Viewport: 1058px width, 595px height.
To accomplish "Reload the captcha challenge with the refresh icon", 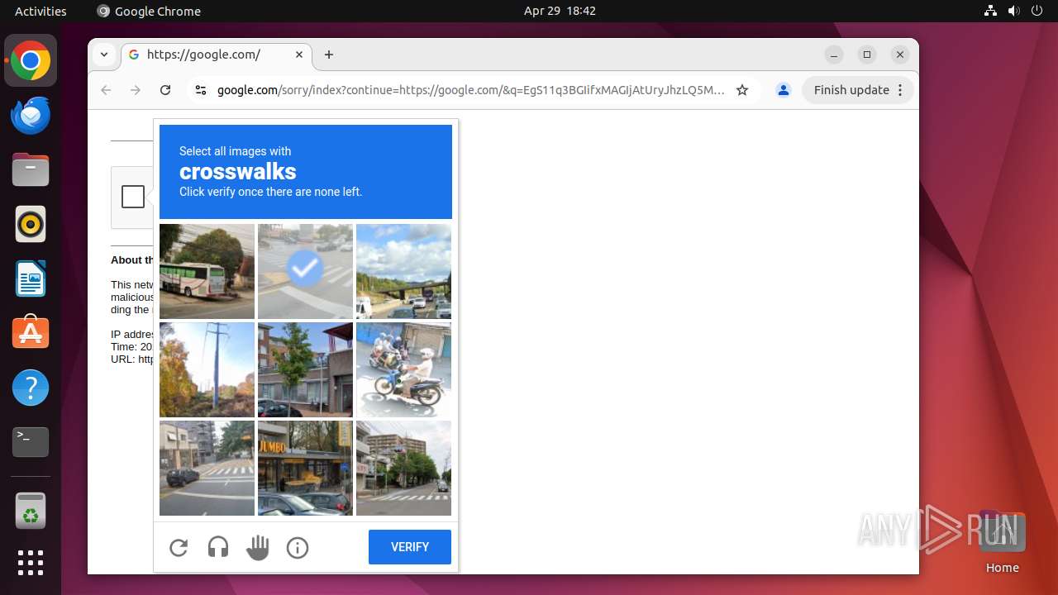I will coord(179,547).
